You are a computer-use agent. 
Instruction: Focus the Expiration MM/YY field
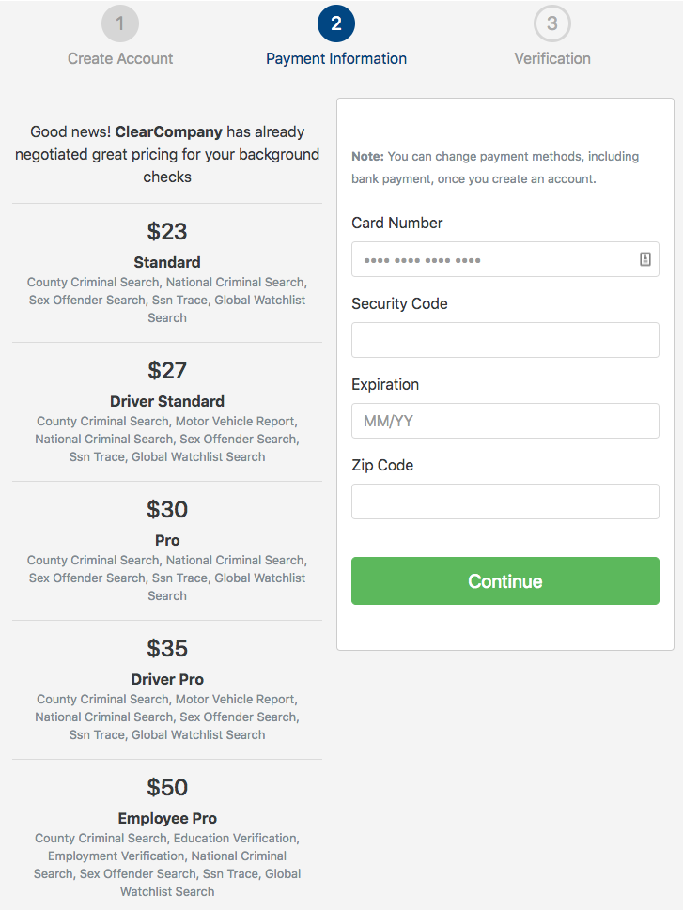[x=505, y=421]
